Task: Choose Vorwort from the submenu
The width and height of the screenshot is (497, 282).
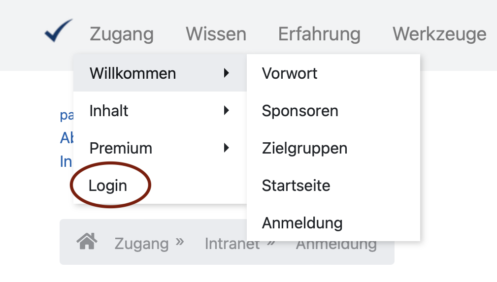Action: [x=290, y=73]
